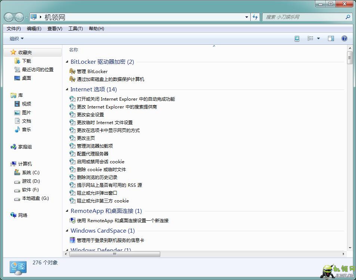Select the 桌面 icon in sidebar
Screen dimensions: 356x280
point(17,78)
